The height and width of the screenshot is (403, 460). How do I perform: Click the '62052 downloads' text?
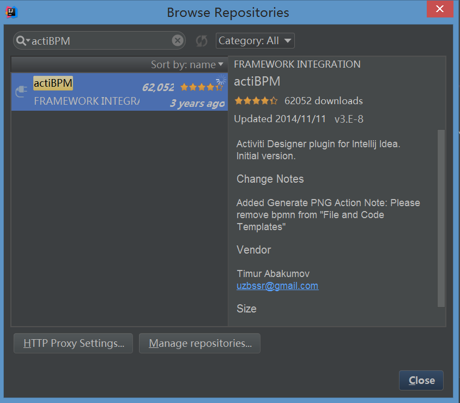[x=324, y=101]
